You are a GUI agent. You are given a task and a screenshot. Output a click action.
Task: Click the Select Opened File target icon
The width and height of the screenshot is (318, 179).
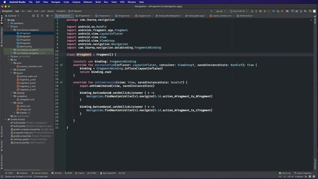tap(33, 15)
